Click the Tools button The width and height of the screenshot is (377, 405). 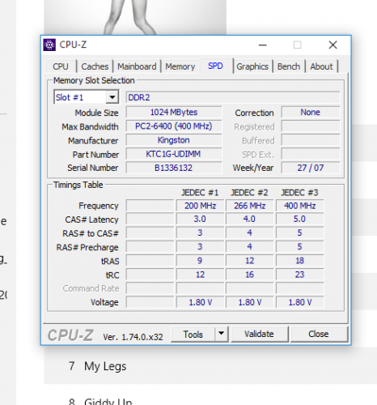pyautogui.click(x=193, y=335)
